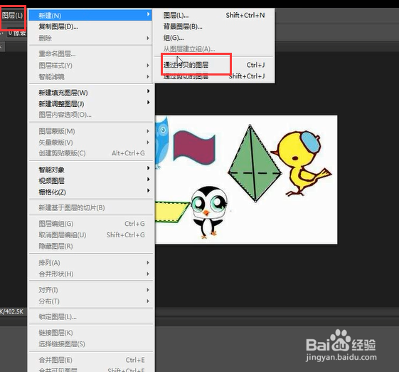Click the maroon flag shape on canvas
The image size is (399, 372).
[194, 148]
